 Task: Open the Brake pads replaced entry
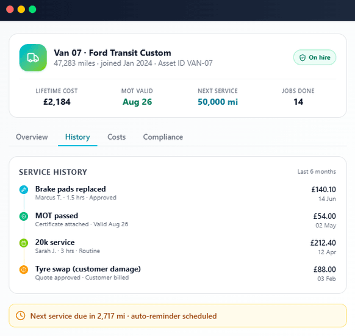[x=178, y=193]
